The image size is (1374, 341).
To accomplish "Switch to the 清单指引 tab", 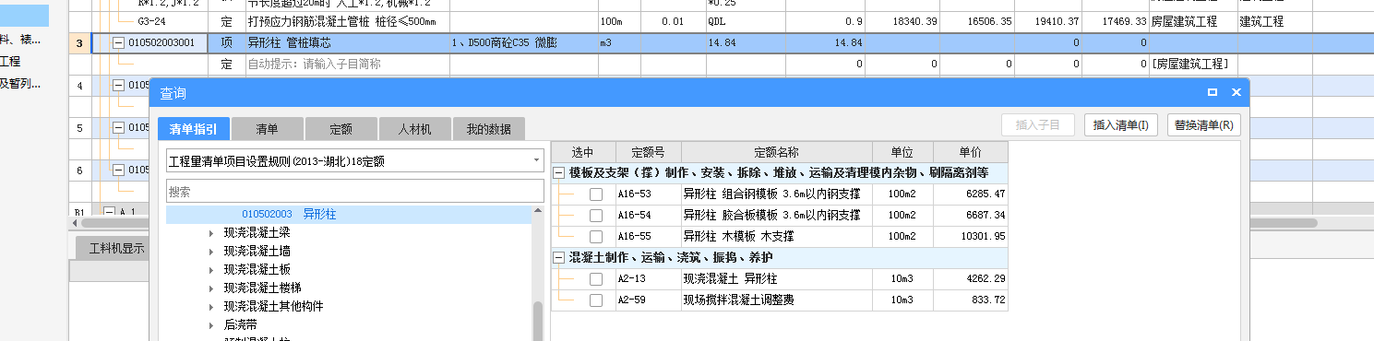I will tap(193, 129).
